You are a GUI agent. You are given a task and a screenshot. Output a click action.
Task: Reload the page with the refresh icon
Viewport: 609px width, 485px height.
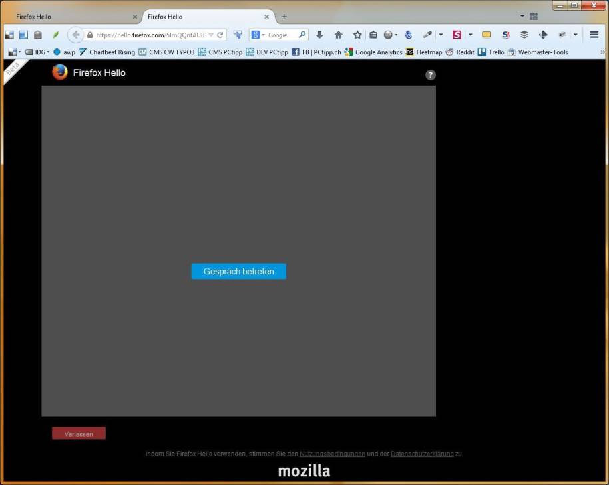(220, 35)
